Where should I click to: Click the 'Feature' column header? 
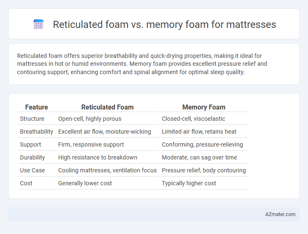[37, 107]
